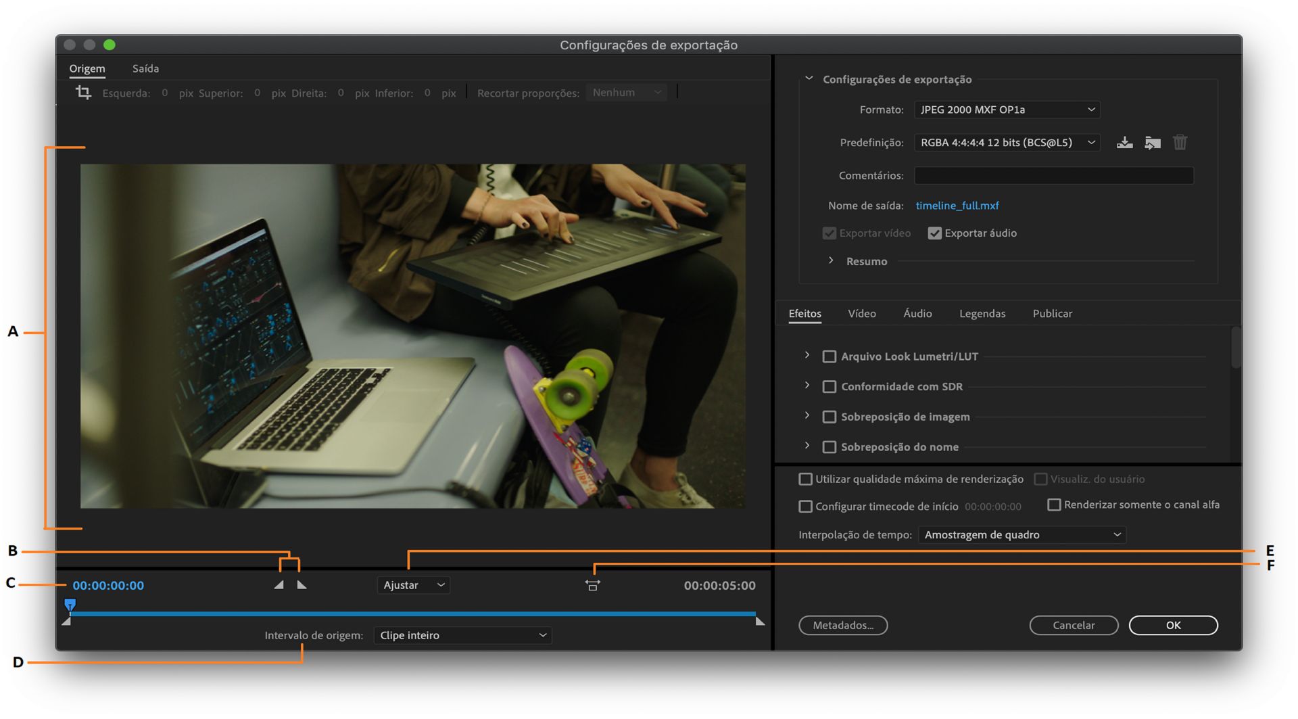The width and height of the screenshot is (1298, 719).
Task: Click the blue timeline scrub bar
Action: coord(412,614)
